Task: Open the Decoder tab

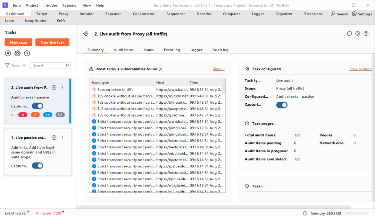Action: pos(204,14)
